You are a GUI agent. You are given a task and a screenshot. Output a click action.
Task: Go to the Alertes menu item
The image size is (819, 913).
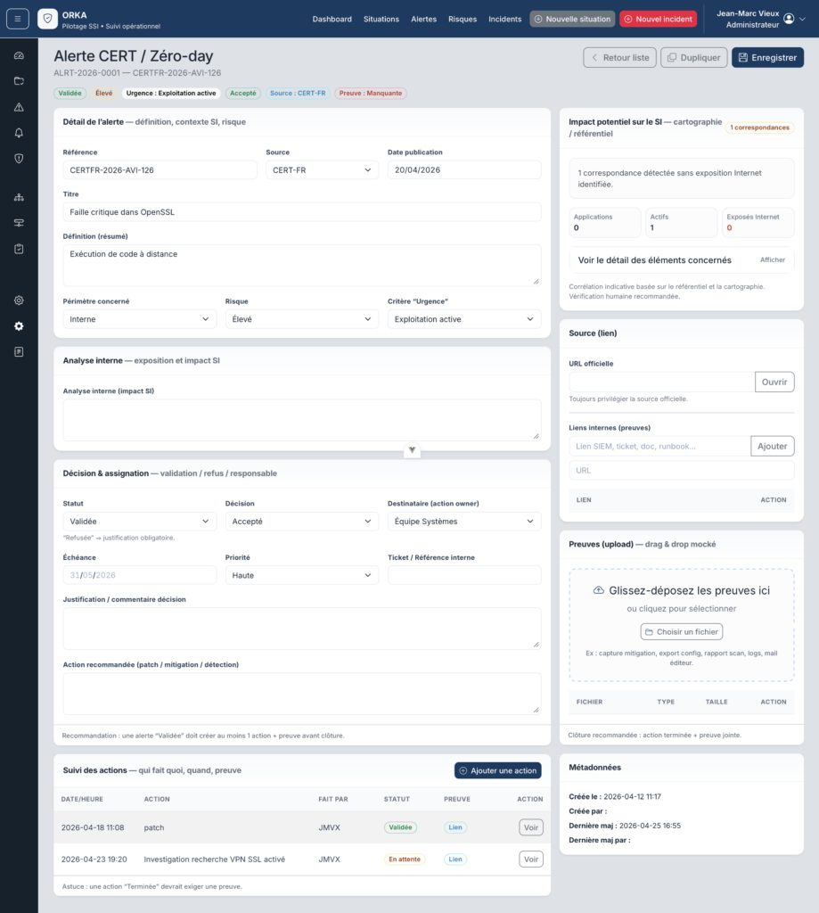point(424,20)
